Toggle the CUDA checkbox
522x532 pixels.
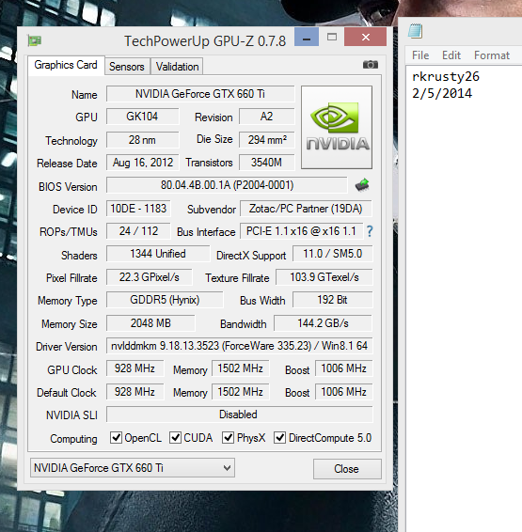click(175, 438)
